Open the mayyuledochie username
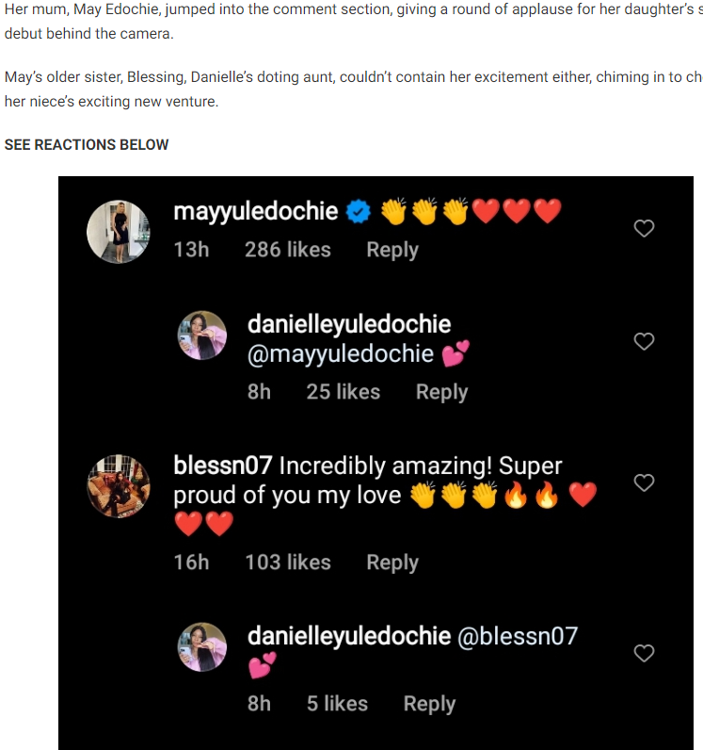Viewport: 703px width, 750px height. click(x=255, y=211)
